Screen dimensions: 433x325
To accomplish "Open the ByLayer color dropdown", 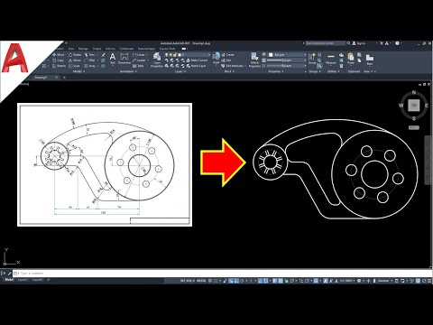I will [287, 55].
